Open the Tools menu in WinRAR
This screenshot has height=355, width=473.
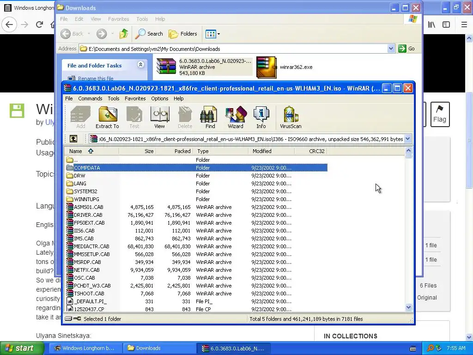(114, 98)
